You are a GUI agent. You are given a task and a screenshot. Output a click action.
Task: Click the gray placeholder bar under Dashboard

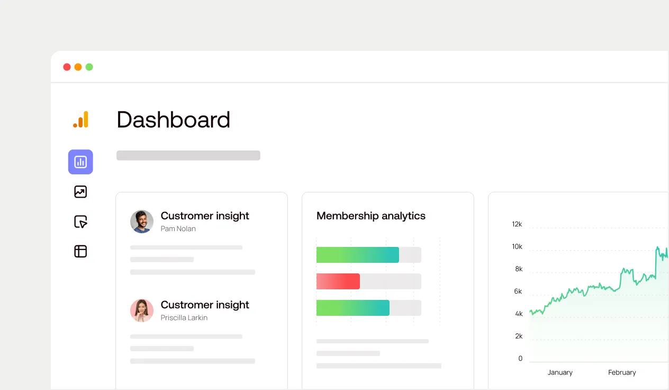point(188,155)
